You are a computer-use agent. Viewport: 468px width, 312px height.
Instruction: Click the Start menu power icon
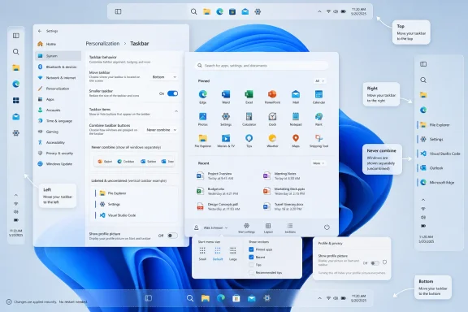click(327, 227)
